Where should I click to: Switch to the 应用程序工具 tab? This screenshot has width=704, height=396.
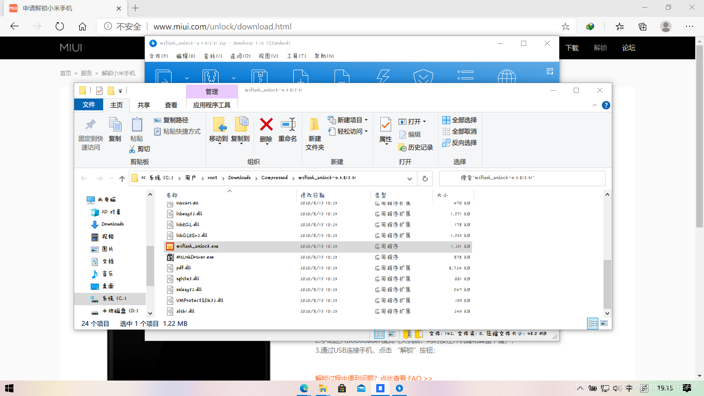tap(212, 105)
